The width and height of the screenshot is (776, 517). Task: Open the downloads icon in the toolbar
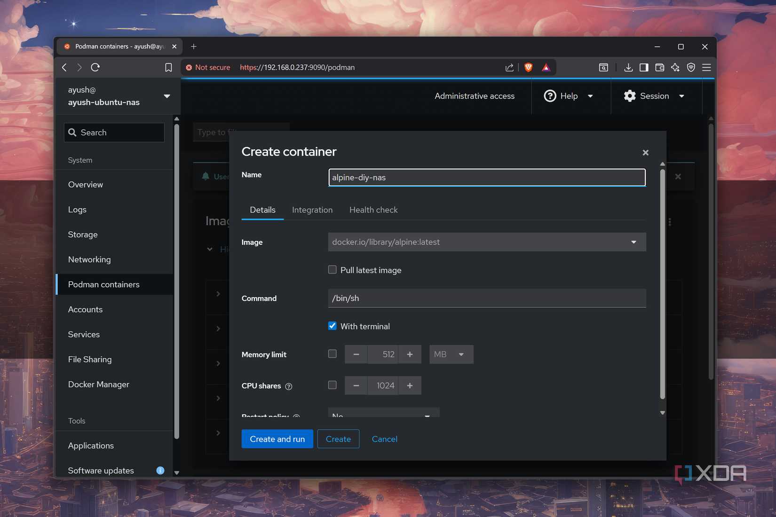pos(628,67)
